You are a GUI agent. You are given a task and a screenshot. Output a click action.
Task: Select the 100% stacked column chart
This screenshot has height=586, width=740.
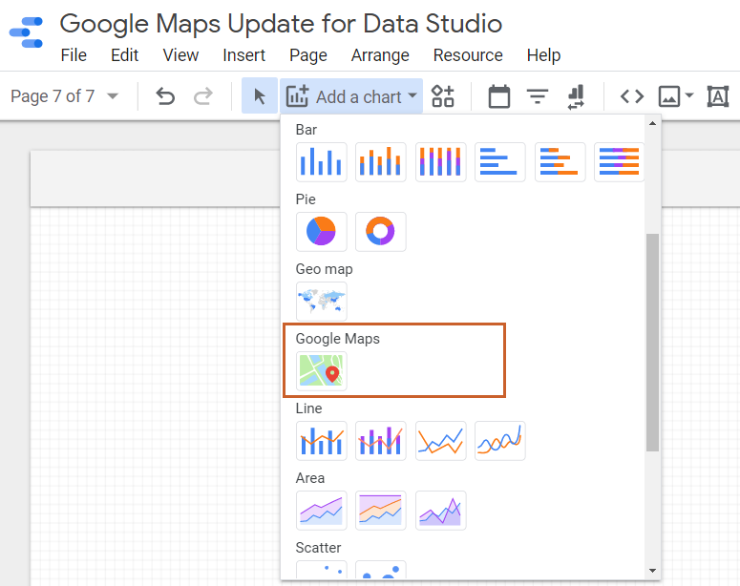[441, 162]
